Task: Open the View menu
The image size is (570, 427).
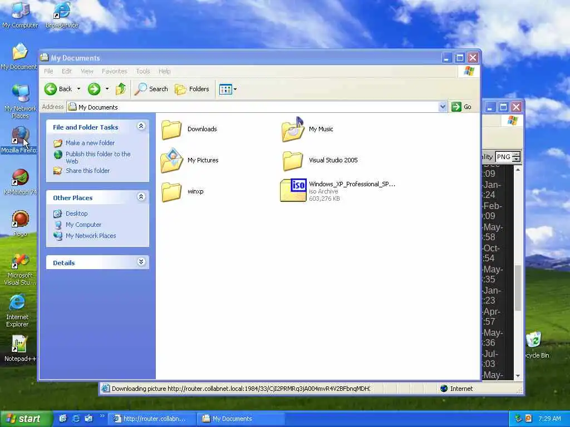Action: tap(87, 71)
